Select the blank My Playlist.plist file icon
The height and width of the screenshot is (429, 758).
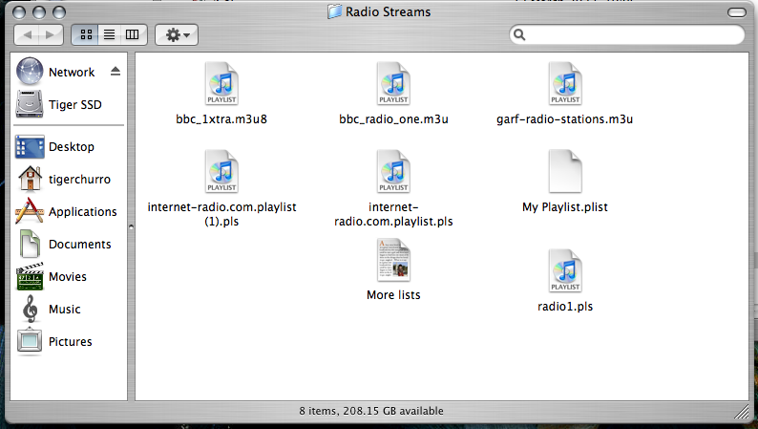[x=565, y=171]
